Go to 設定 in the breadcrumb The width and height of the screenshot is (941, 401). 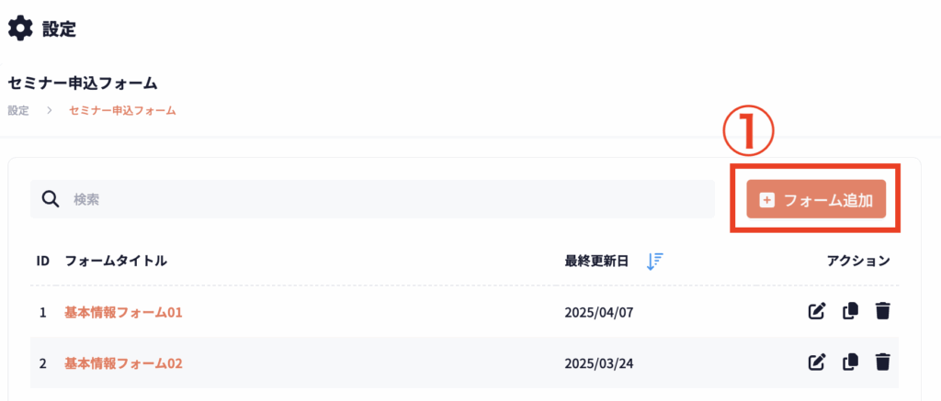point(17,111)
